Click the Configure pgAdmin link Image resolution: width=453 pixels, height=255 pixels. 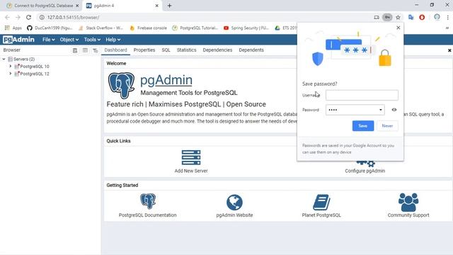[365, 171]
